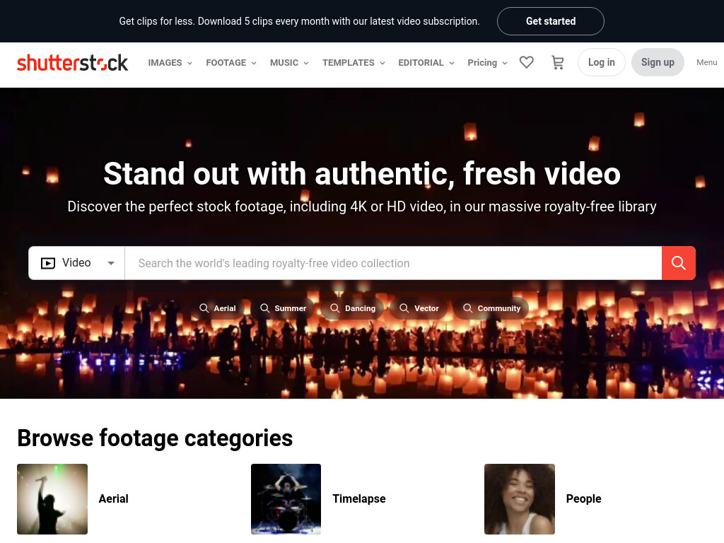The image size is (724, 543).
Task: Click the magnifier icon in the Vector chip
Action: [x=404, y=308]
